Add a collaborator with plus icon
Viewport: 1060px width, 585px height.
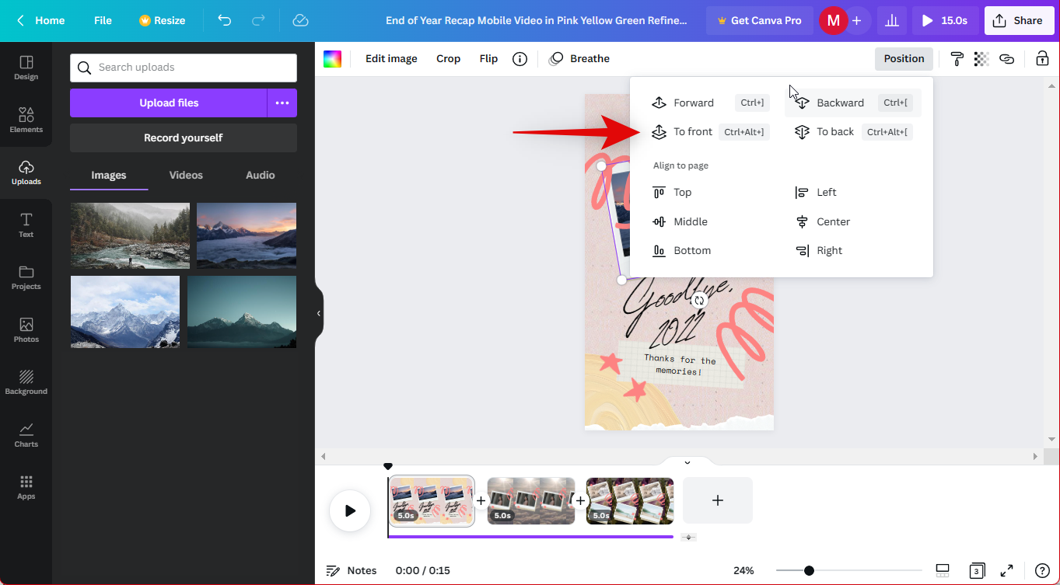coord(856,20)
